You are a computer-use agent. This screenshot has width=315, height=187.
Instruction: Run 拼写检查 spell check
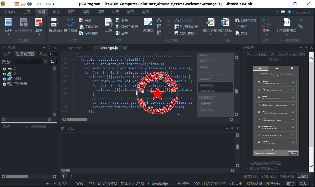pyautogui.click(x=71, y=25)
